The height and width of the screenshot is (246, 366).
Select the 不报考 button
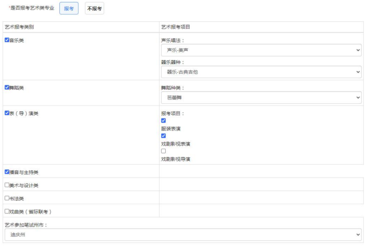[94, 9]
